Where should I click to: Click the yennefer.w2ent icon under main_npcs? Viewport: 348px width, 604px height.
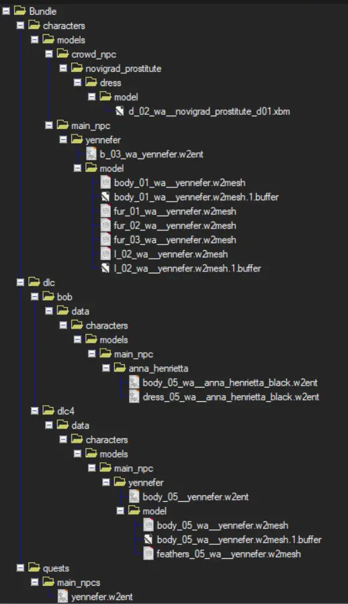coord(62,597)
